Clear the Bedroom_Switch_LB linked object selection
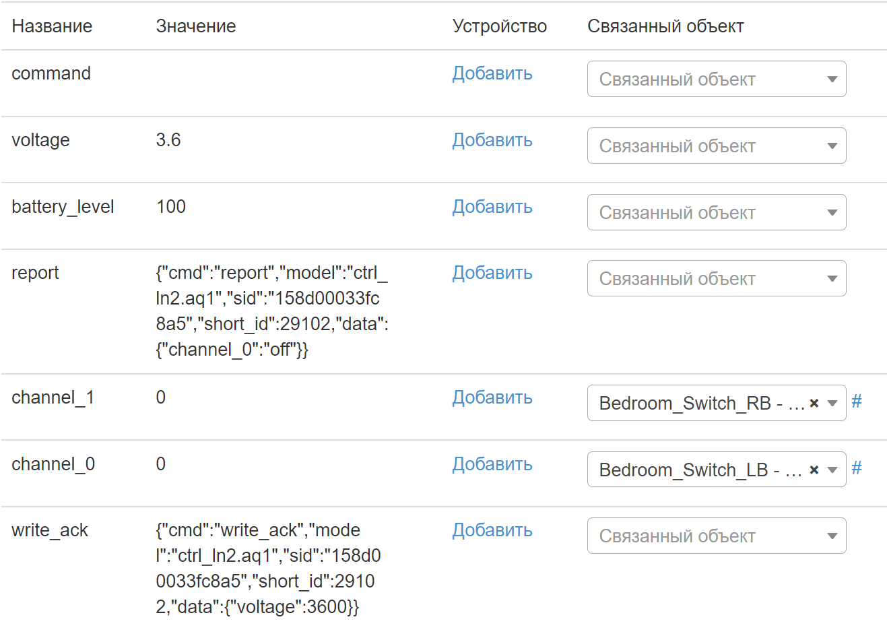The width and height of the screenshot is (887, 638). [x=814, y=470]
